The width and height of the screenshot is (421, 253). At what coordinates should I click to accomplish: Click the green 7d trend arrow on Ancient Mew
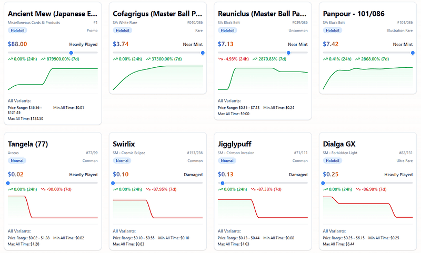click(43, 59)
